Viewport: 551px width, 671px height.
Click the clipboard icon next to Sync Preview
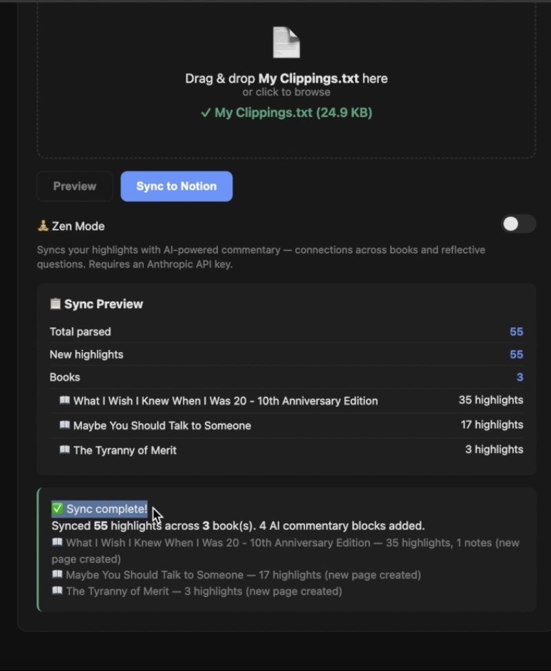point(54,303)
